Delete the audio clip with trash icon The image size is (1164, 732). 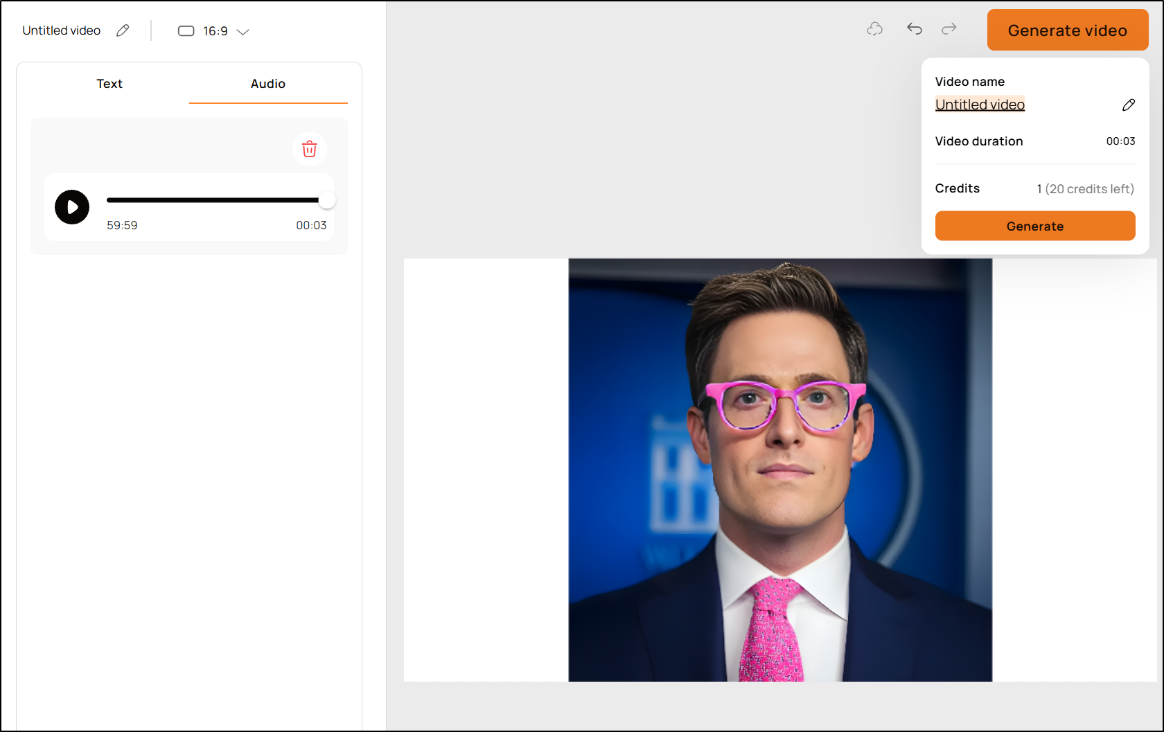coord(310,149)
